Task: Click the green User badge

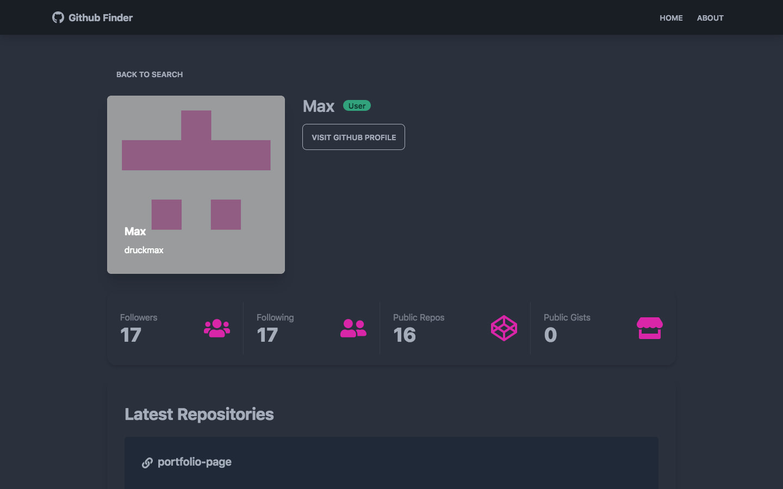Action: click(357, 106)
